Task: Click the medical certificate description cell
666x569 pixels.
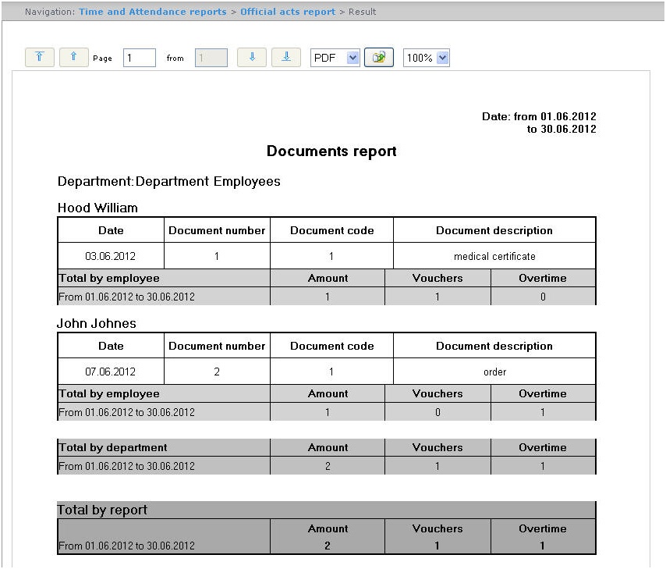Action: coord(494,256)
